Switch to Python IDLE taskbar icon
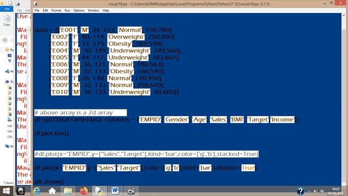 99,191
